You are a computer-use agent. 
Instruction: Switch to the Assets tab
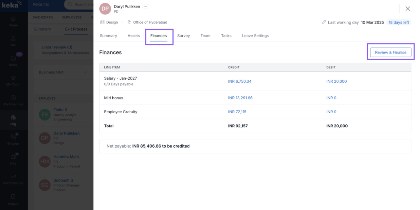[134, 36]
